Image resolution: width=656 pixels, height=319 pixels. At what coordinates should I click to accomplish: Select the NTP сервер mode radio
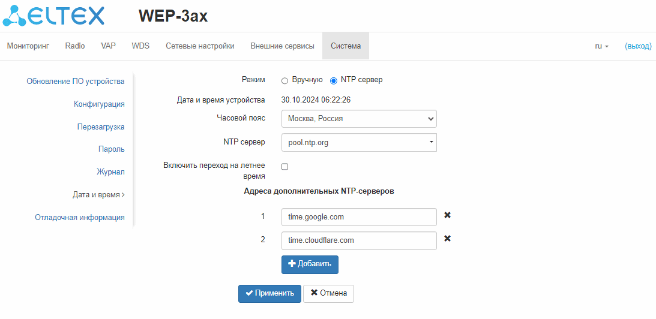334,80
